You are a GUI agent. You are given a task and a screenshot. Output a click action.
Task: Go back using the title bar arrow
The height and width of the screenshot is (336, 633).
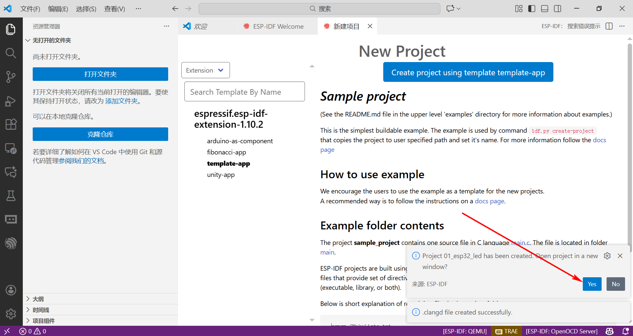175,9
